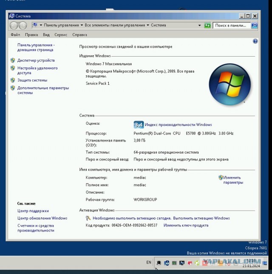Select Панель управления breadcrumb
272x274 pixels.
click(61, 26)
